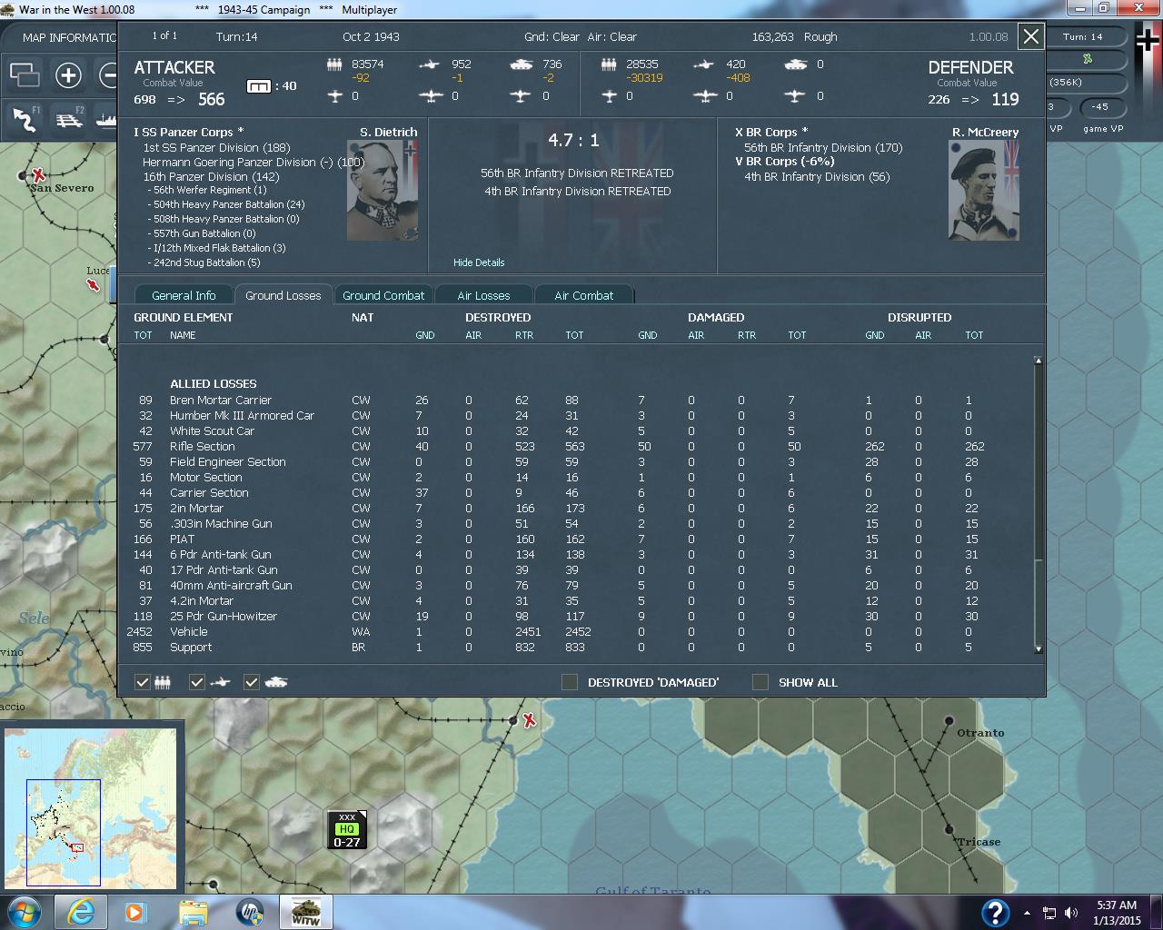Click the Europe minimap overview
1163x930 pixels.
[91, 808]
